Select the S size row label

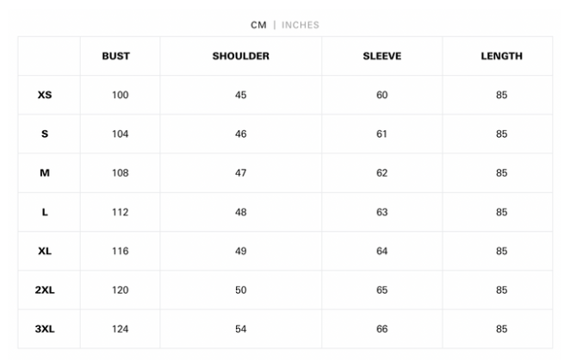(x=45, y=134)
